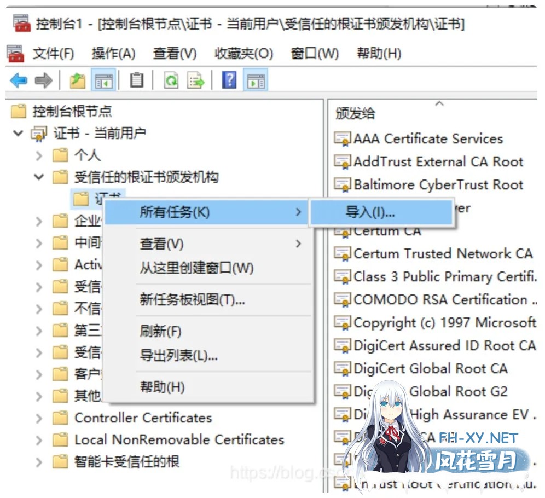Click the blue Help question mark icon
This screenshot has width=545, height=498.
point(229,81)
